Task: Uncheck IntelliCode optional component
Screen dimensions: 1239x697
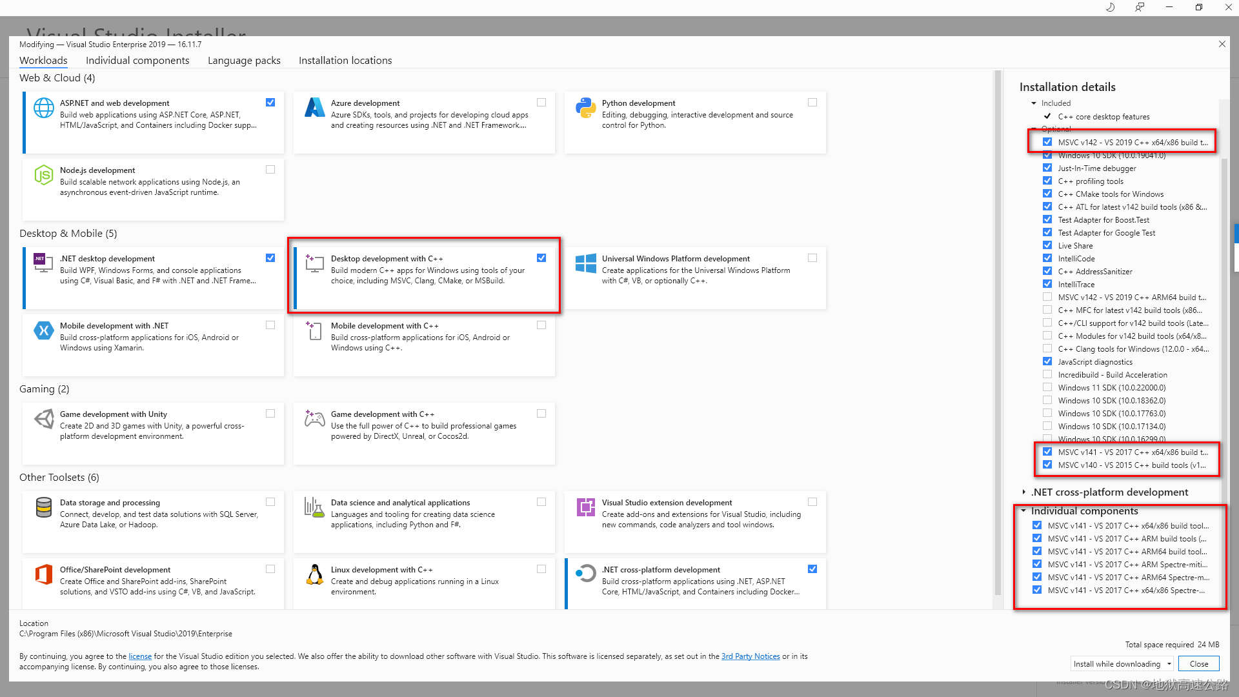Action: click(1047, 258)
